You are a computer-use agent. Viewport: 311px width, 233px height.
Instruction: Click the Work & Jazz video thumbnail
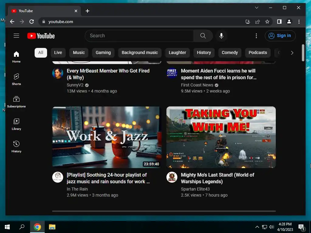click(x=107, y=137)
